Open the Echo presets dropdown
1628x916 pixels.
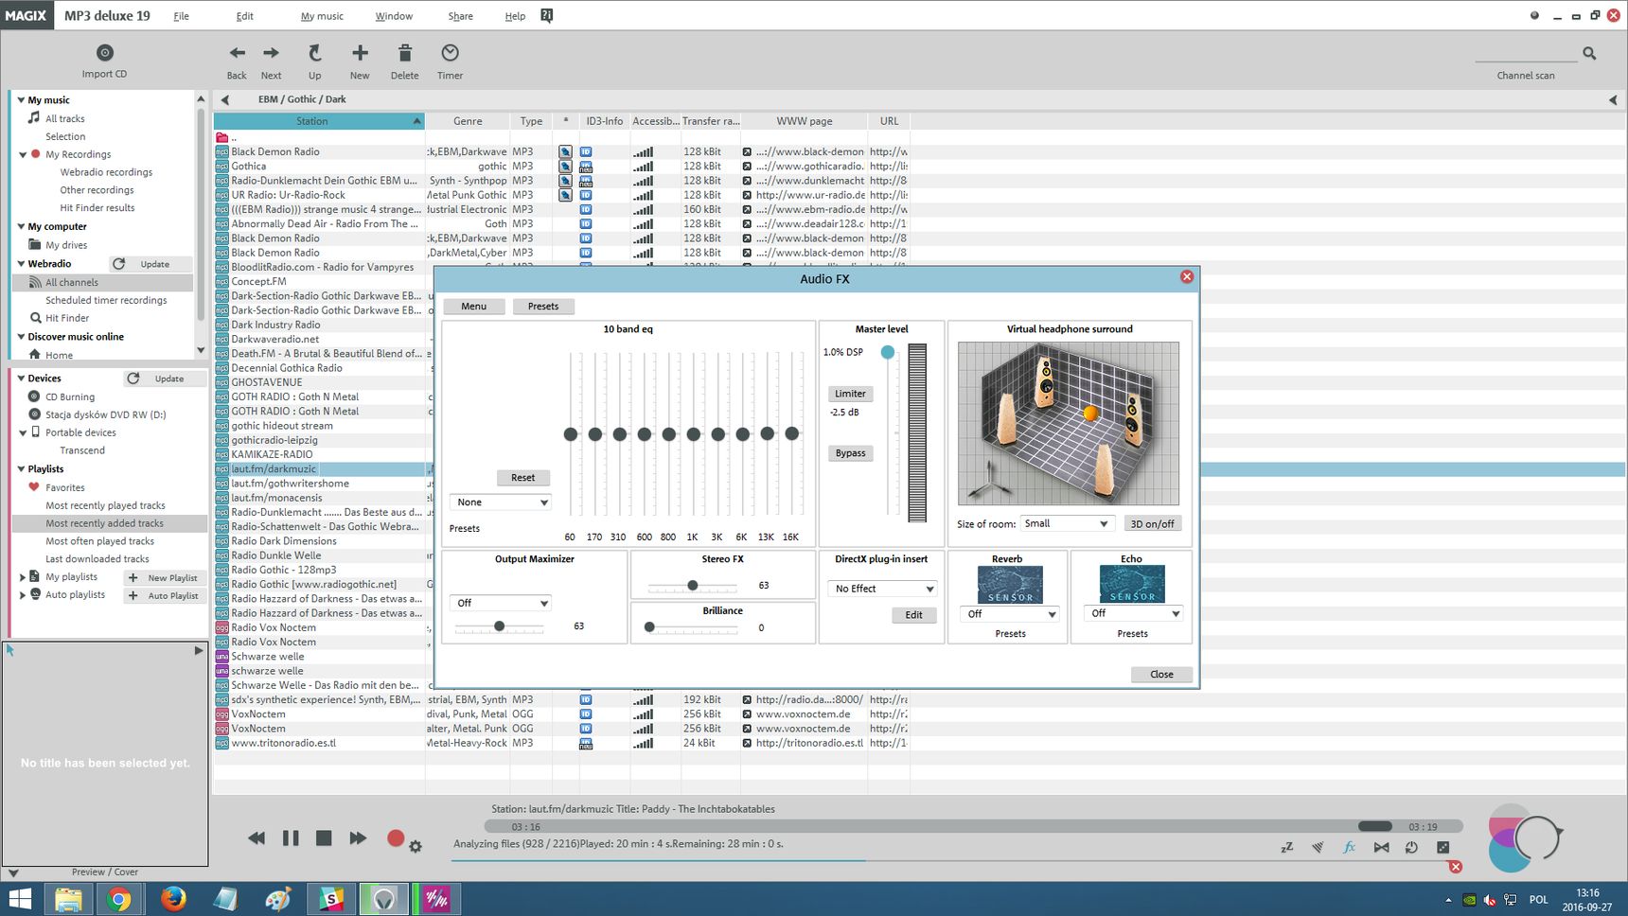pos(1134,613)
